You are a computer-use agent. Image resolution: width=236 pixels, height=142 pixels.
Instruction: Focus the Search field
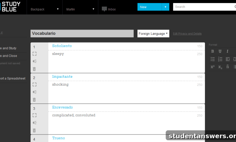[205, 7]
